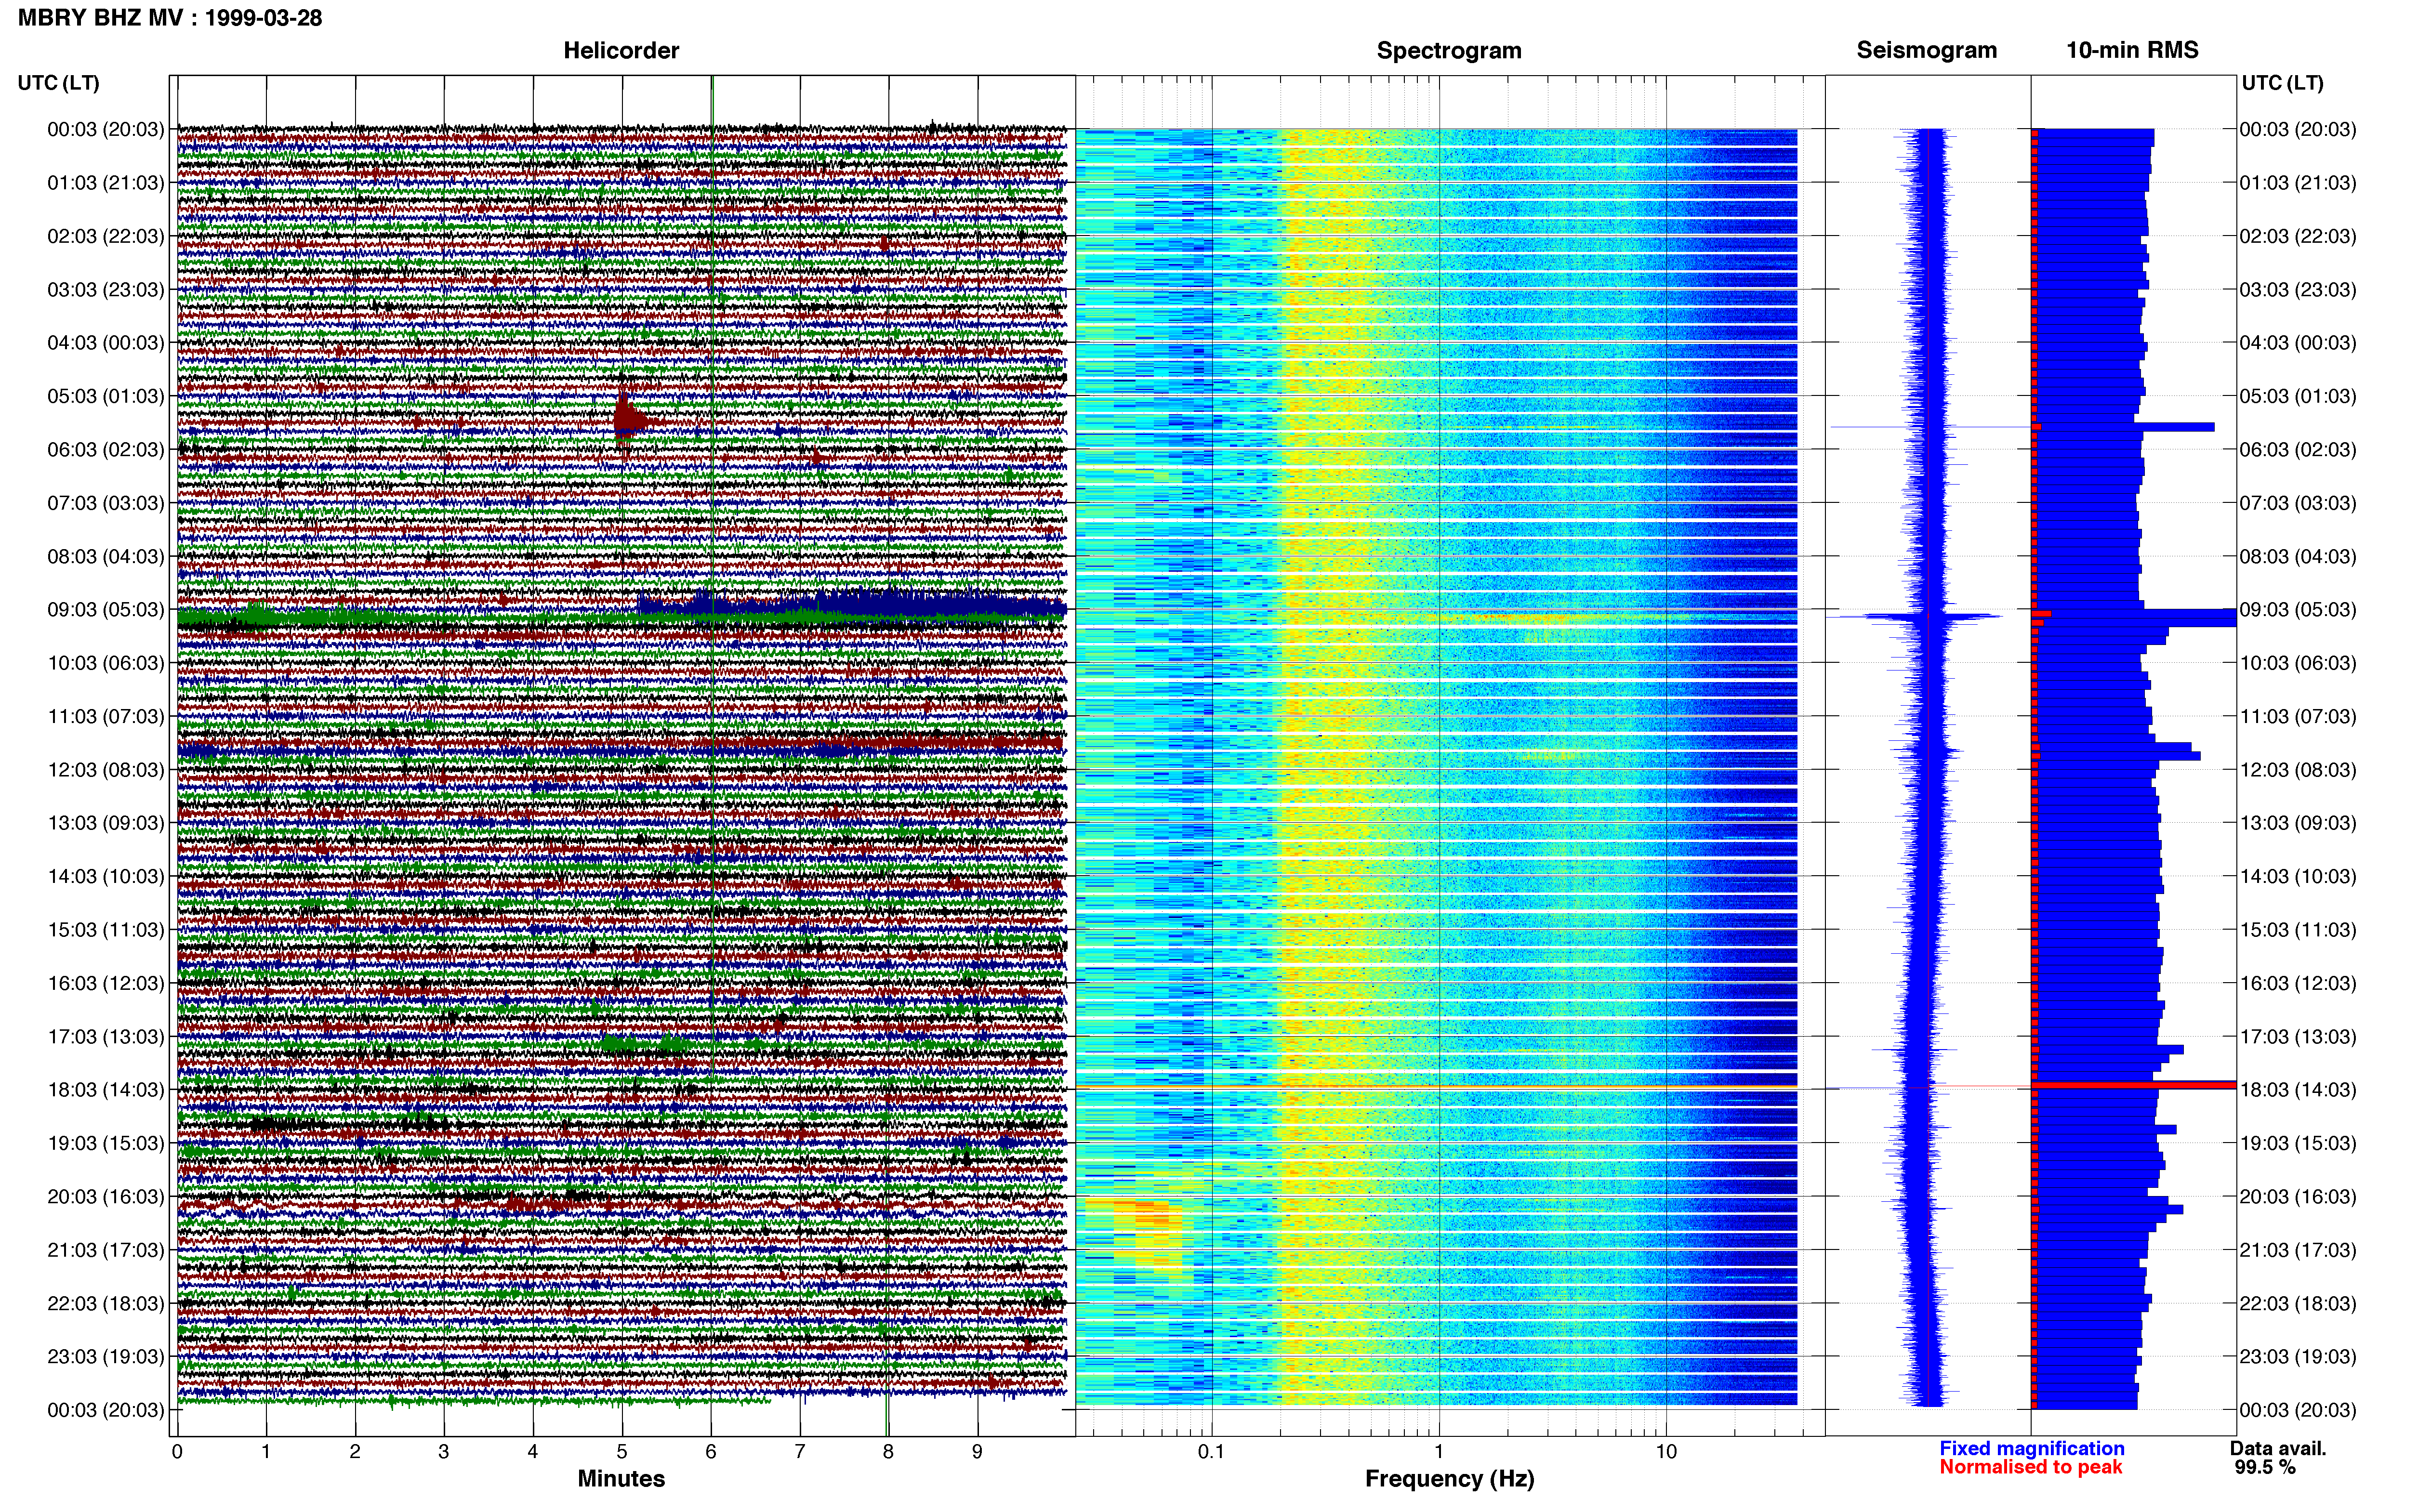Click right time label '02:03 (22:03)'

2297,236
